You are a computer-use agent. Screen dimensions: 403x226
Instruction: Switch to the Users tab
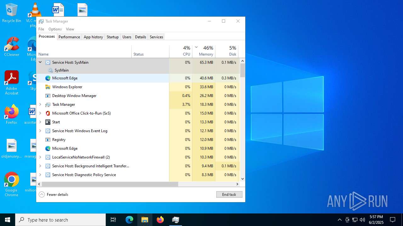click(127, 37)
